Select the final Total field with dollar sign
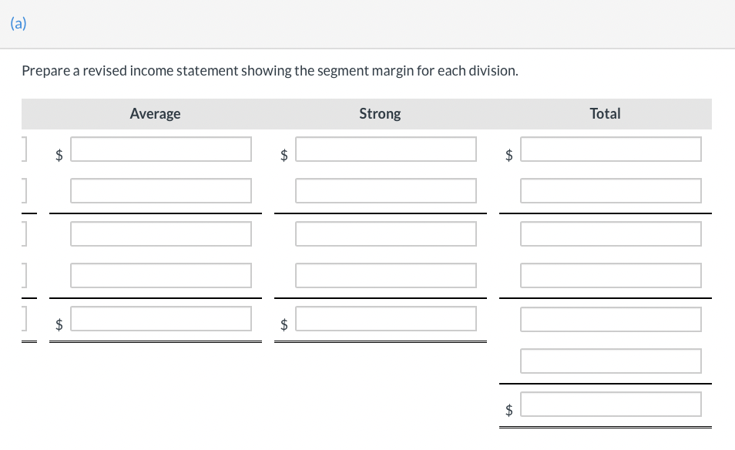The width and height of the screenshot is (735, 450). 611,404
